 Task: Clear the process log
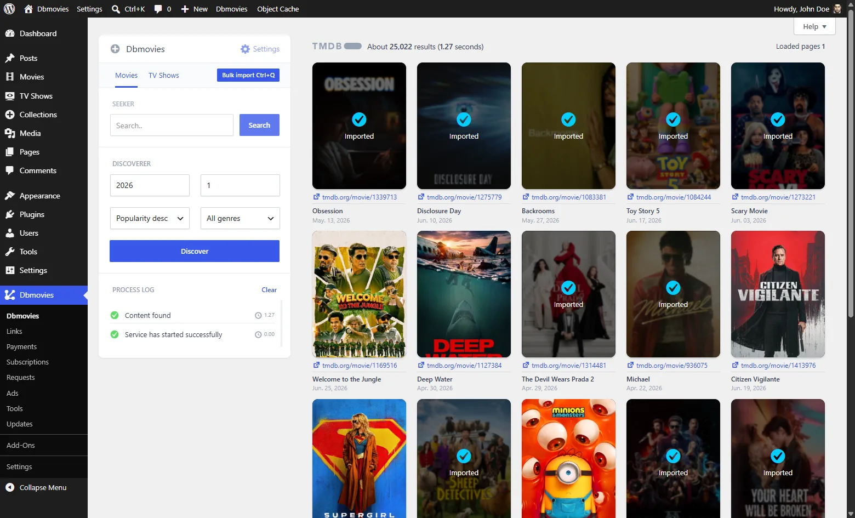(x=269, y=290)
